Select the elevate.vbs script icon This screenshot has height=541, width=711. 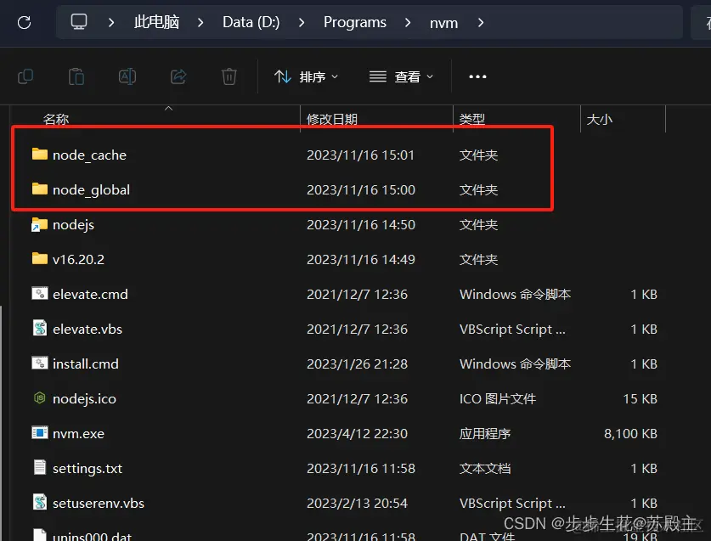coord(40,328)
